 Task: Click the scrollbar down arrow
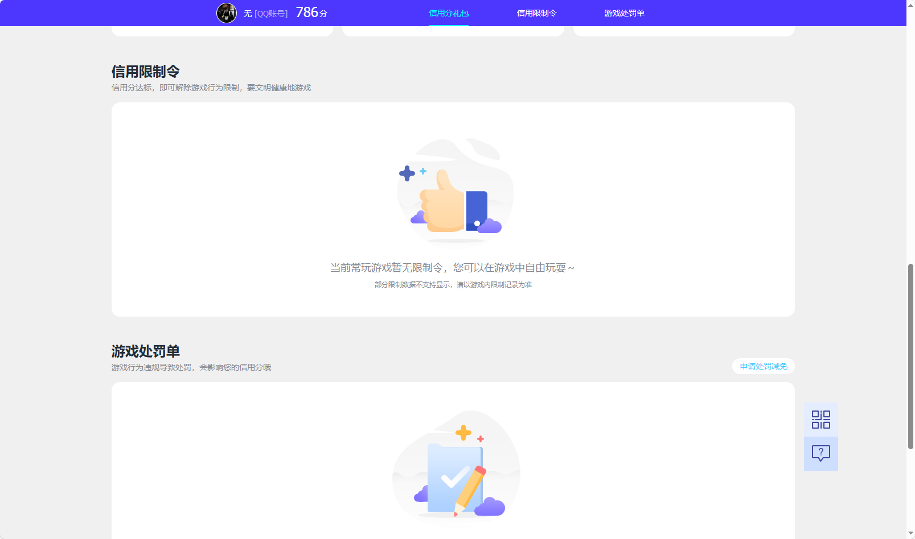[910, 533]
